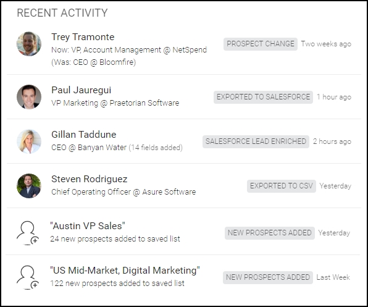Select the SALESFORCE LEAD ENRICHED badge

pos(256,141)
